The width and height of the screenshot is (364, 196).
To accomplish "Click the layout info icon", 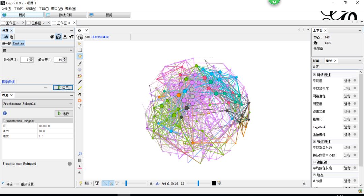I will tap(5, 113).
